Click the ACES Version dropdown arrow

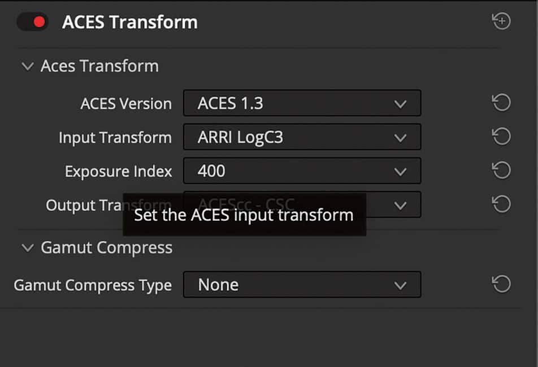tap(401, 104)
